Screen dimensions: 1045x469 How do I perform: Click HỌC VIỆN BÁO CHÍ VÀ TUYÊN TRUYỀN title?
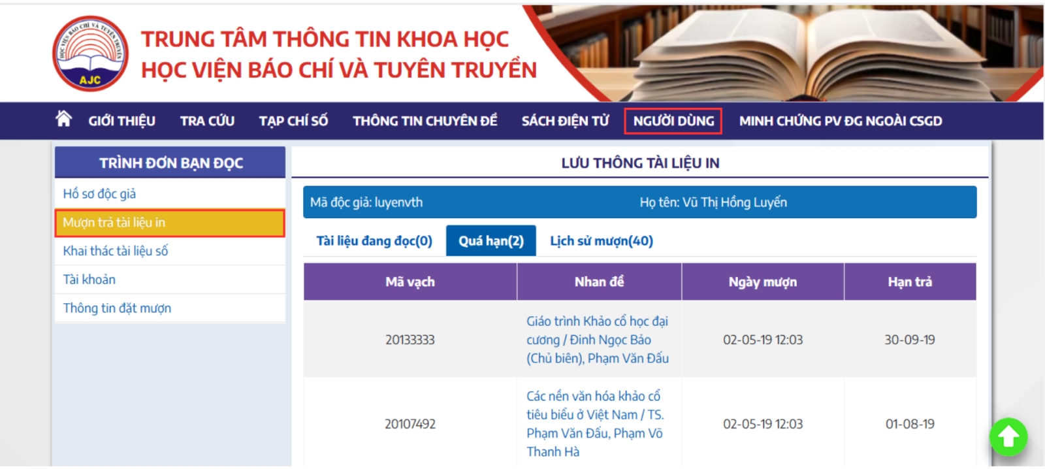pyautogui.click(x=339, y=70)
